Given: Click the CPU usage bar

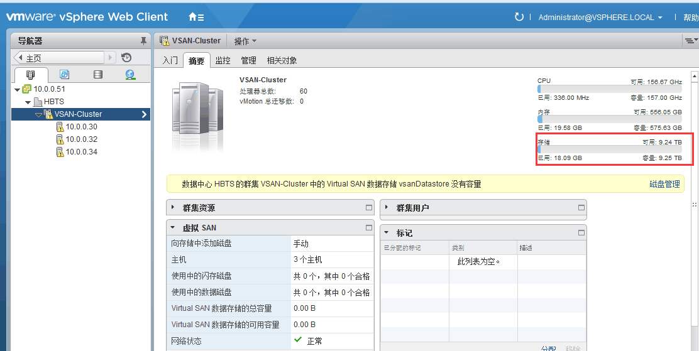Looking at the screenshot, I should 609,89.
